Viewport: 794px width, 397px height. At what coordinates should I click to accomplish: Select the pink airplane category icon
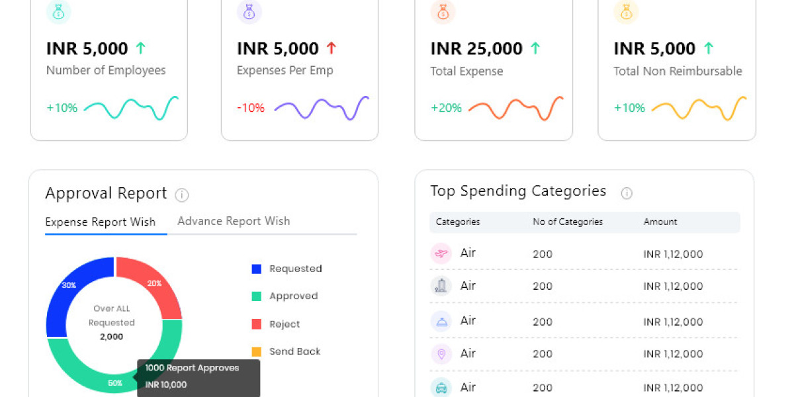click(x=441, y=253)
